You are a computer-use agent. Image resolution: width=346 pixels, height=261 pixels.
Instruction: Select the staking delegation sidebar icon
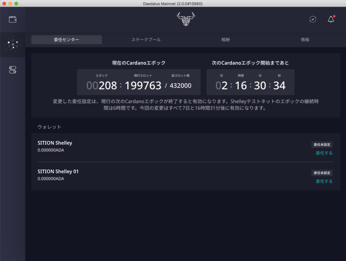pos(13,45)
